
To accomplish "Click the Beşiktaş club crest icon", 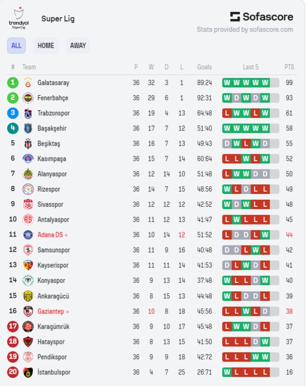I will 28,143.
